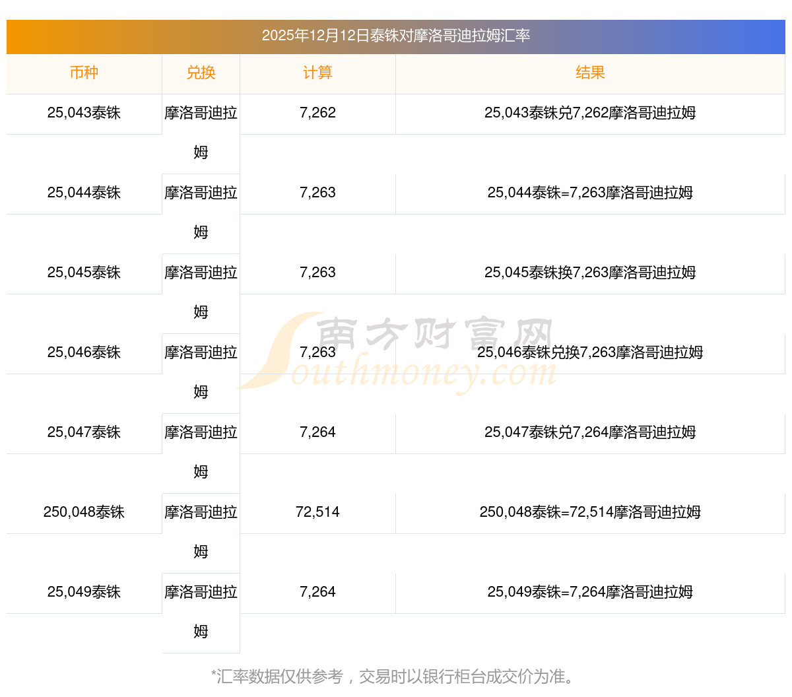Select the 兑换 column header
Viewport: 792px width, 697px height.
(x=201, y=73)
